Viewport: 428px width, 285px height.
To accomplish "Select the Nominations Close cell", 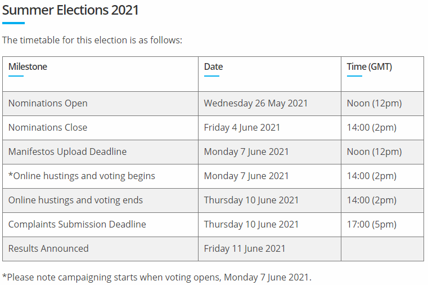I will click(x=48, y=128).
